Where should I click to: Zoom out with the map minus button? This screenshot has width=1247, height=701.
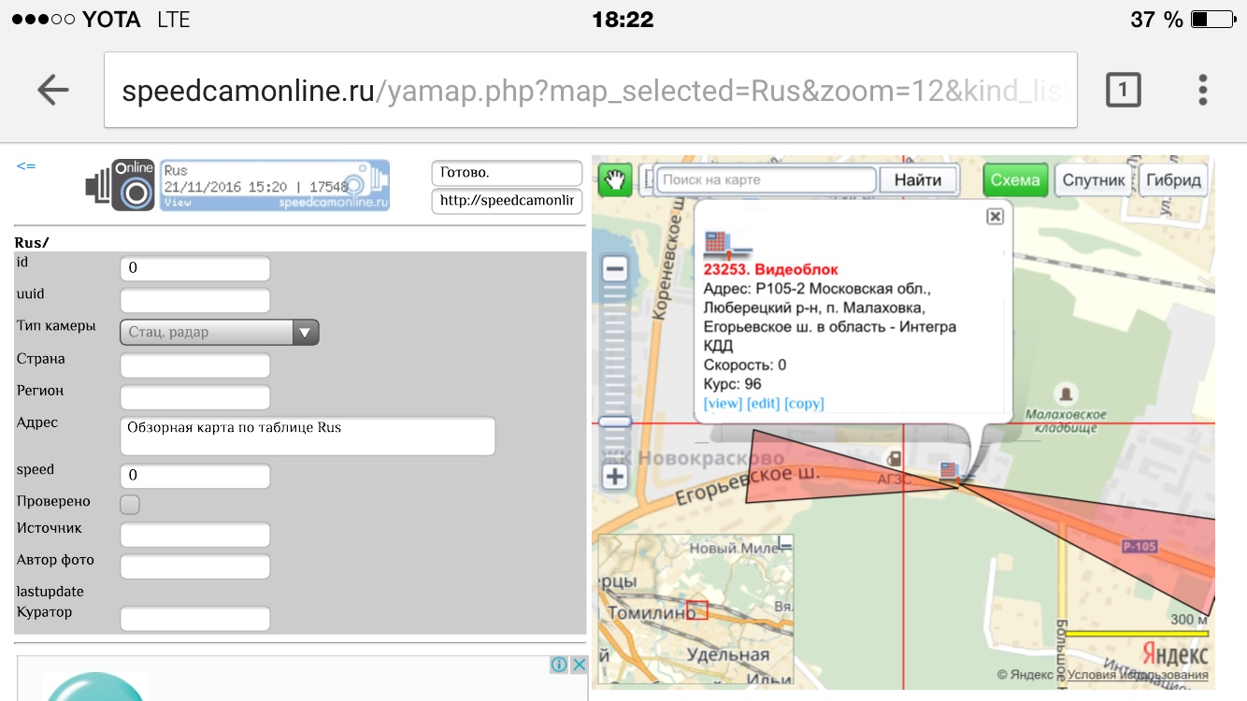click(614, 270)
